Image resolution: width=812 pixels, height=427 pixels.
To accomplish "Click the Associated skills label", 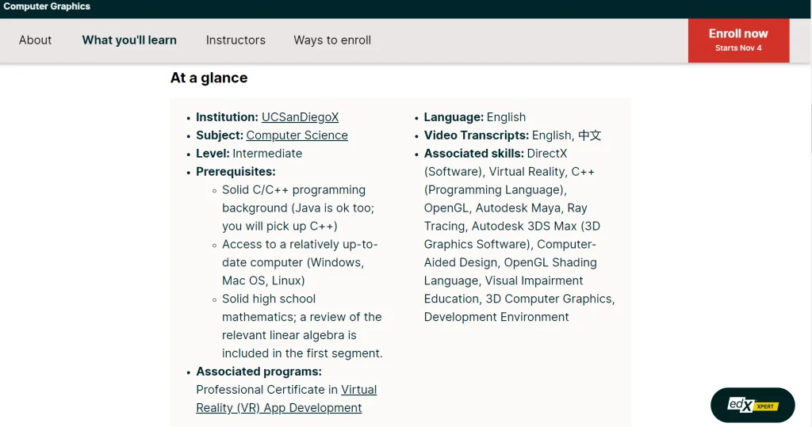I will click(x=473, y=154).
